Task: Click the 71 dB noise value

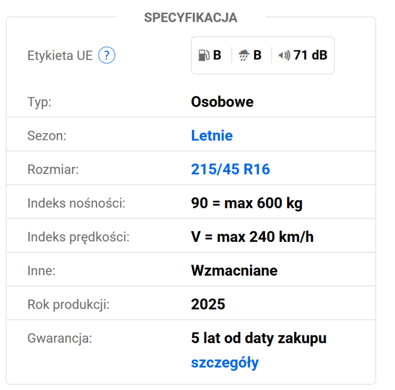Action: [x=310, y=55]
